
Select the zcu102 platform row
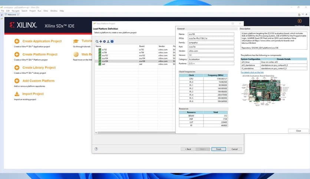click(x=135, y=55)
